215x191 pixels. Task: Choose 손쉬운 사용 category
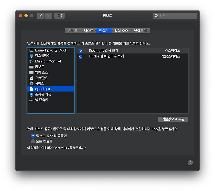point(51,94)
